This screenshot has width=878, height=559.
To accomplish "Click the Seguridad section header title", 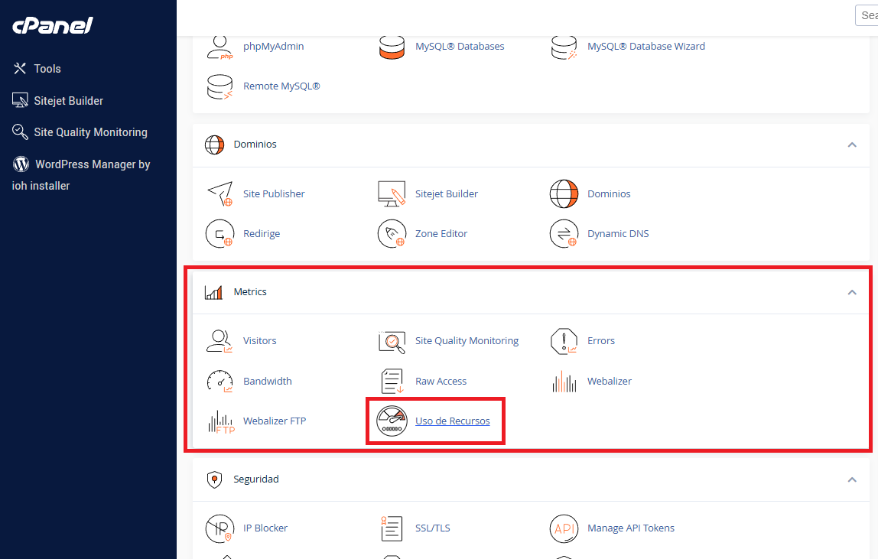I will [256, 479].
